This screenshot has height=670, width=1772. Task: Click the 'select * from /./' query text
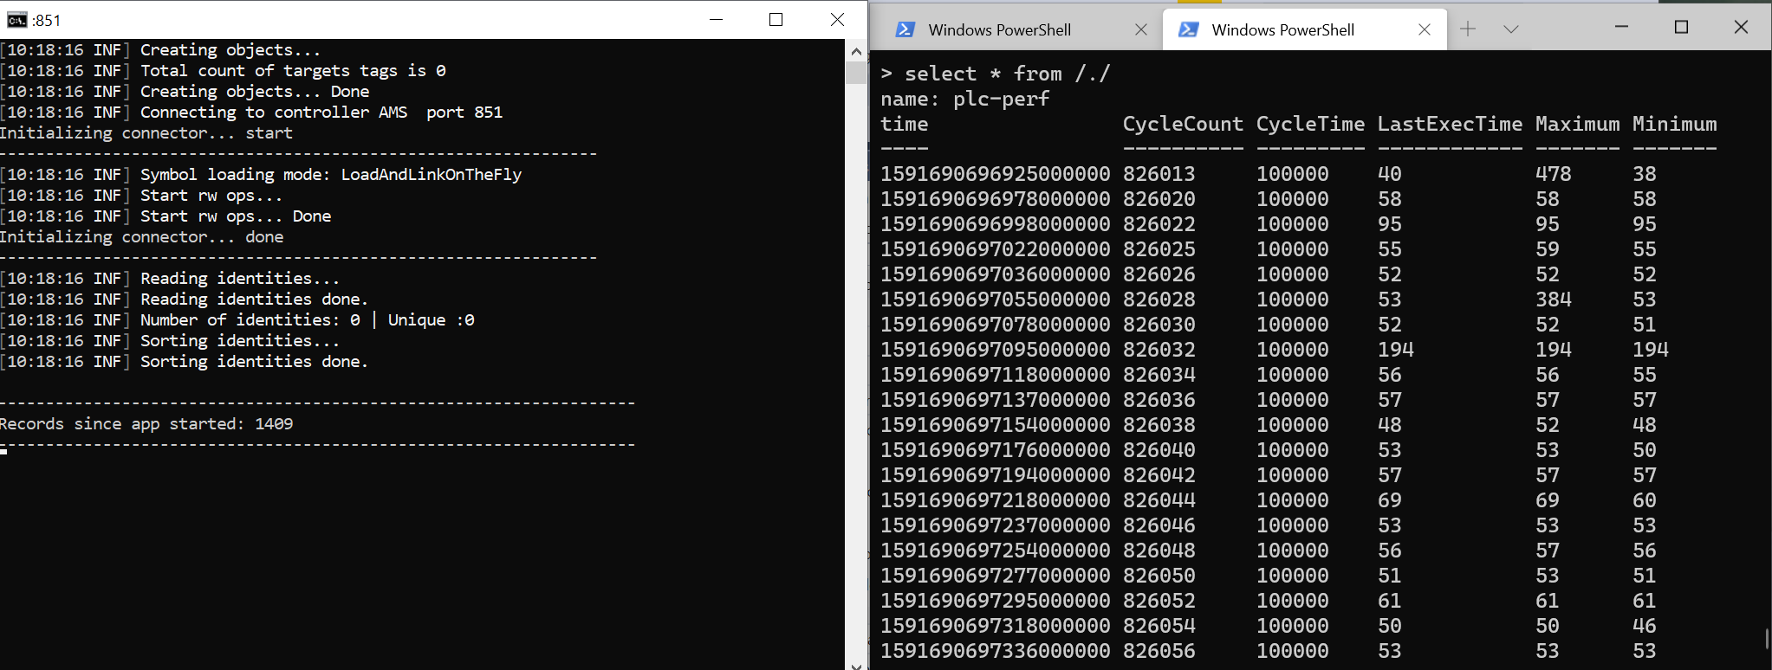1008,74
